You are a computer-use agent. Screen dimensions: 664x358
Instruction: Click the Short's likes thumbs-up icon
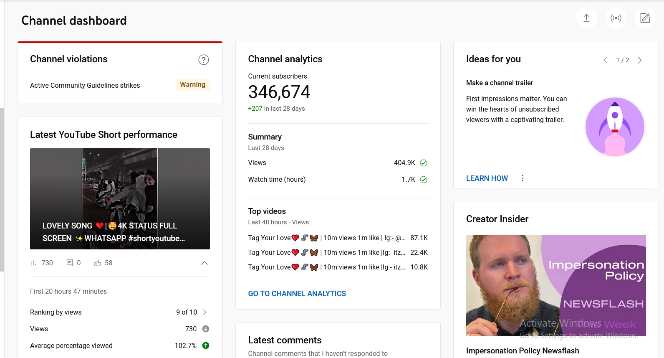tap(98, 263)
